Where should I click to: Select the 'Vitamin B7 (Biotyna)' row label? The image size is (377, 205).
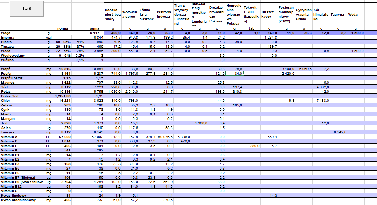(18, 178)
